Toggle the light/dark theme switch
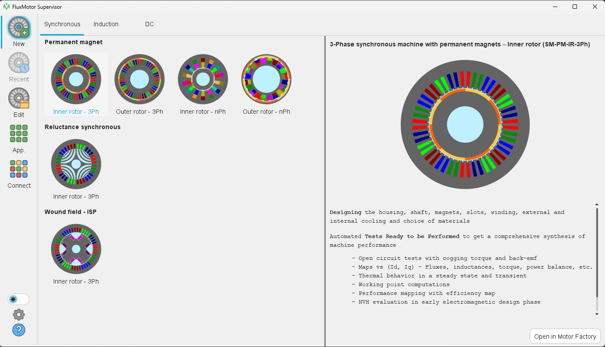This screenshot has height=347, width=605. click(18, 299)
